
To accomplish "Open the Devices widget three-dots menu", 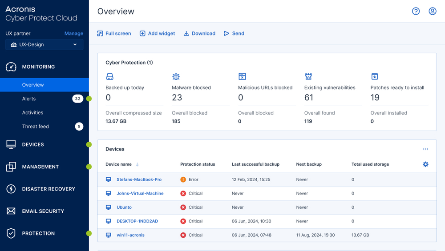I will [425, 149].
